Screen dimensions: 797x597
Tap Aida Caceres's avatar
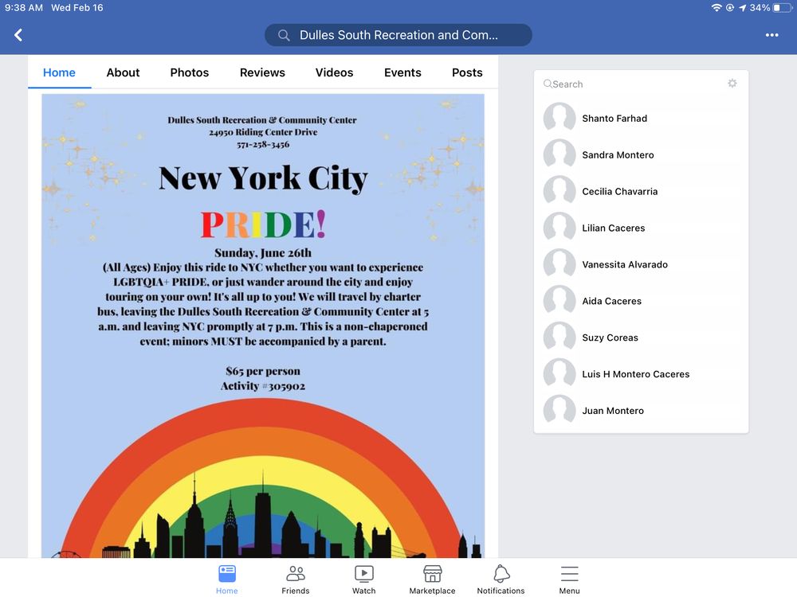point(559,301)
